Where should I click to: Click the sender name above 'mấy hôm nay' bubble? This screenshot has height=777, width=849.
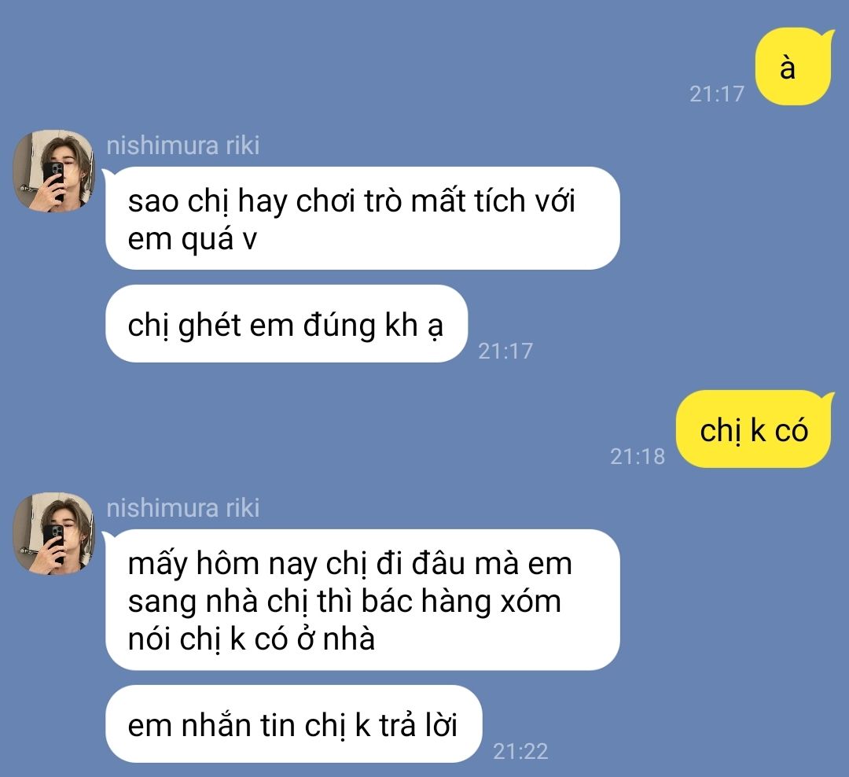coord(183,508)
